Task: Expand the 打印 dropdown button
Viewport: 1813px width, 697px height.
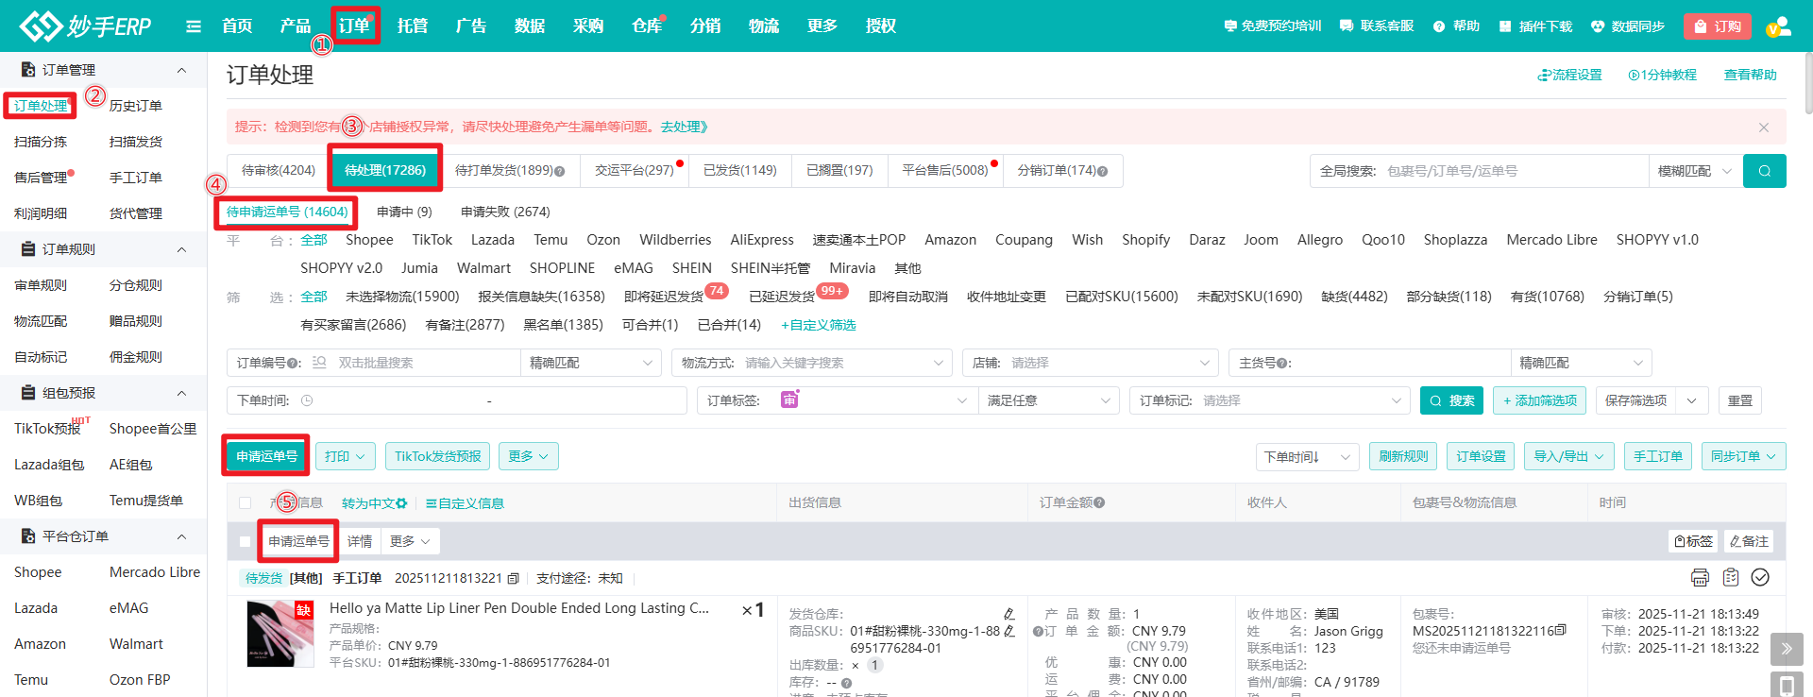Action: click(x=345, y=456)
